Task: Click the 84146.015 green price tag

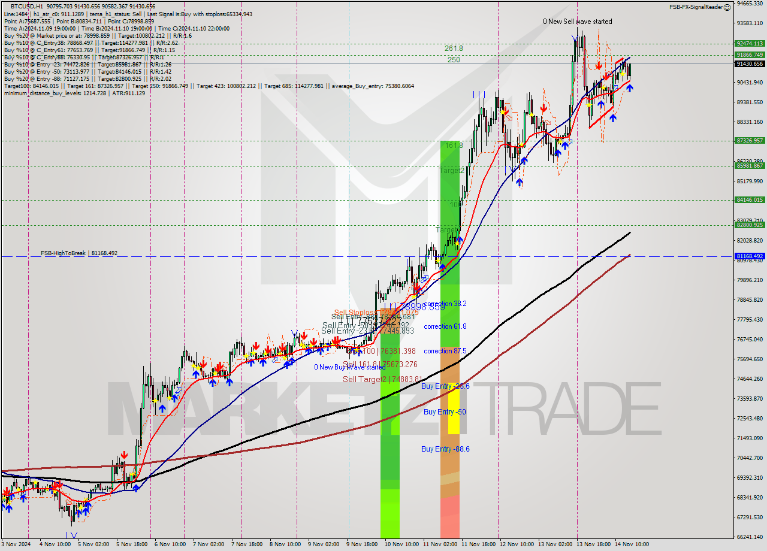Action: click(x=750, y=200)
